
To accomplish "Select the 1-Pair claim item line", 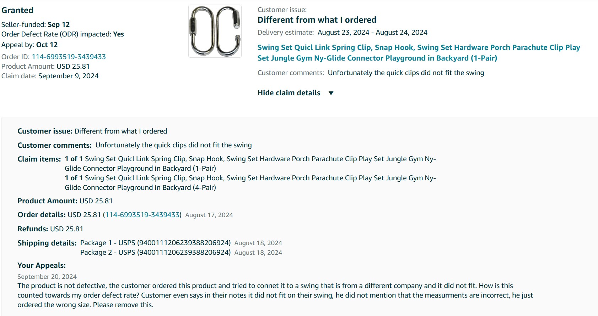I will click(x=250, y=164).
